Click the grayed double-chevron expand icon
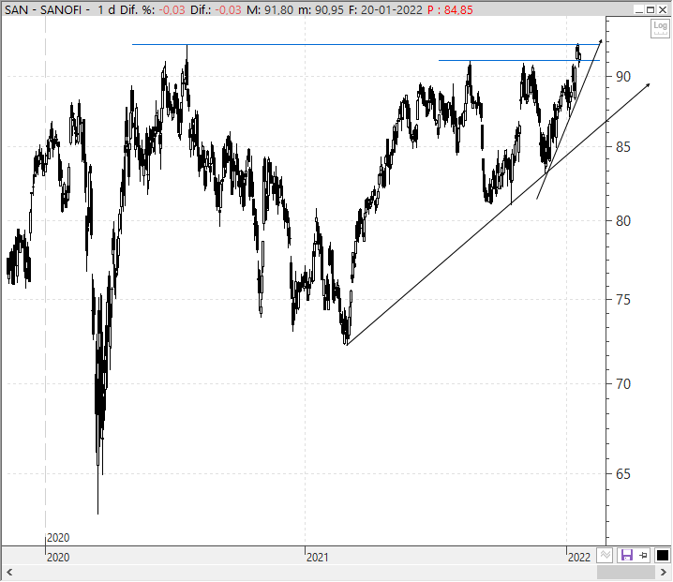This screenshot has width=673, height=582. pos(606,556)
